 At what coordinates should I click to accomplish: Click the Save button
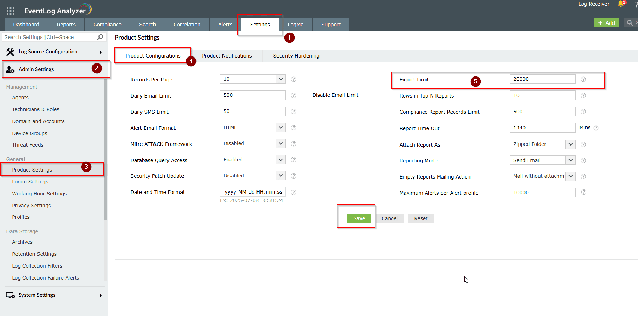click(359, 218)
